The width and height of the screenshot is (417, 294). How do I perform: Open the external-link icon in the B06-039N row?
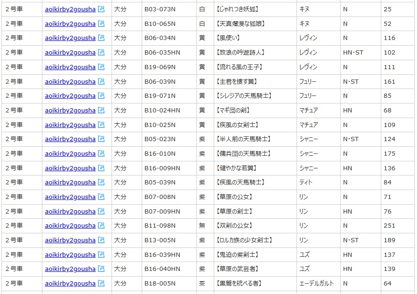click(101, 81)
